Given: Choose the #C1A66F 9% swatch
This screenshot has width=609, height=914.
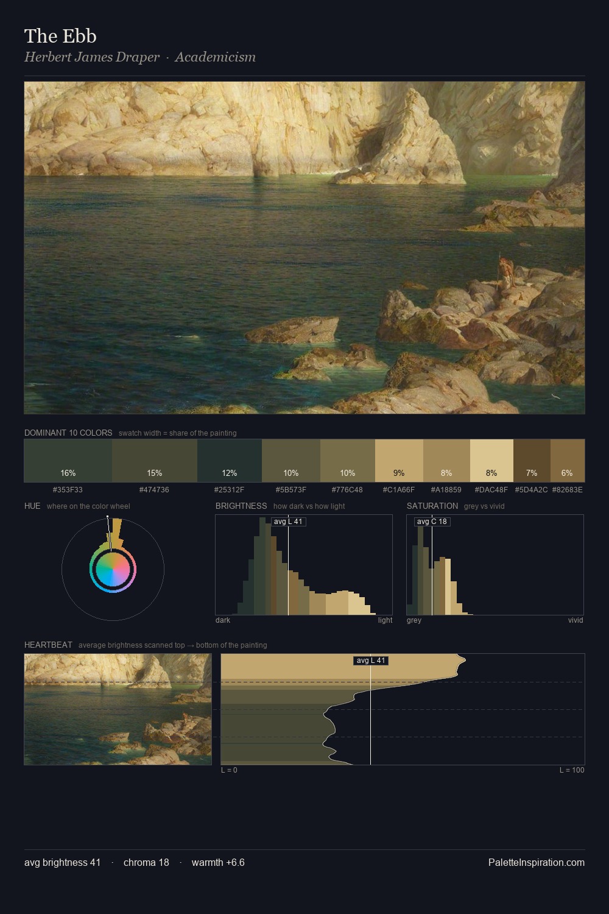Looking at the screenshot, I should pyautogui.click(x=399, y=461).
